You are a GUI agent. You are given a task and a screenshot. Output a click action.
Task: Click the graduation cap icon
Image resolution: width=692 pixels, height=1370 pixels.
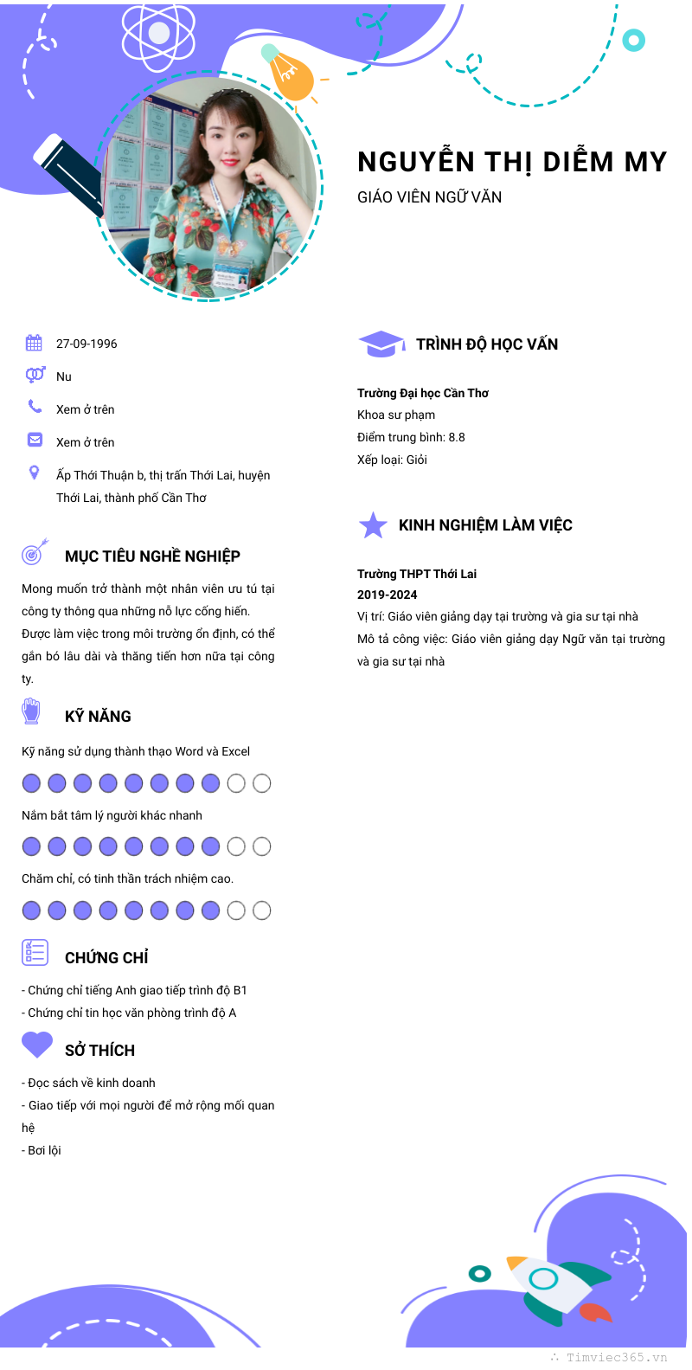point(381,344)
